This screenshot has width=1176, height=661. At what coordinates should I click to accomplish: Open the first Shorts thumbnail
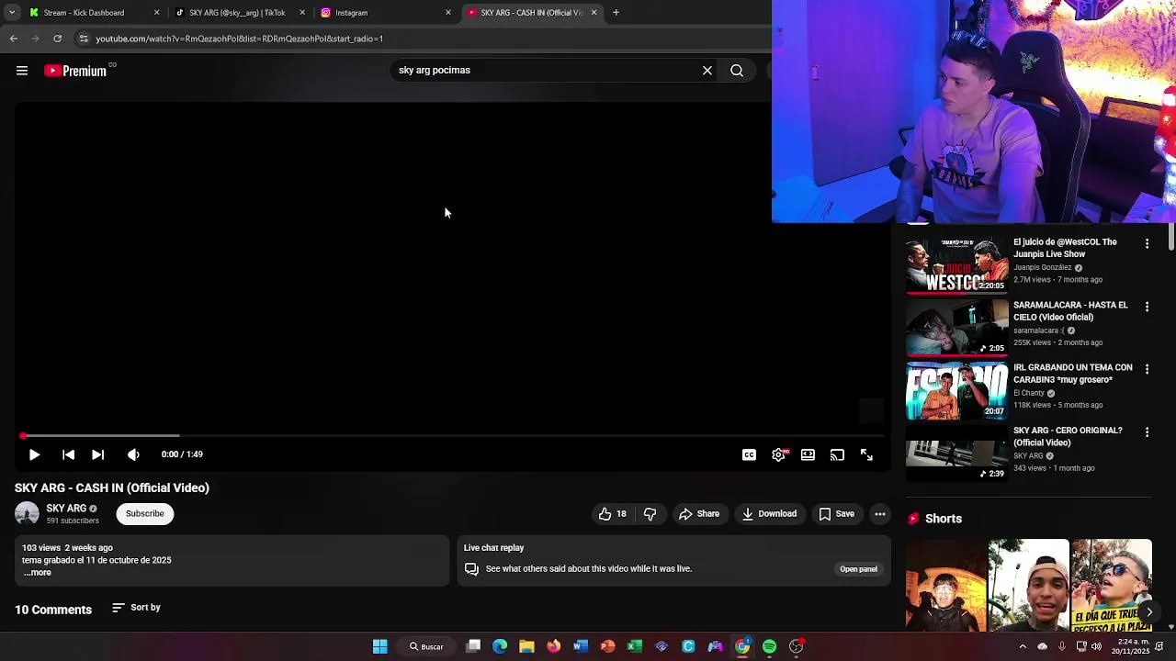[945, 585]
